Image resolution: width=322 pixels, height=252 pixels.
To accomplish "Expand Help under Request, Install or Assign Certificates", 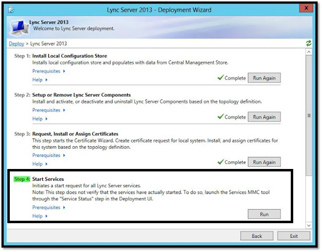I will click(40, 164).
